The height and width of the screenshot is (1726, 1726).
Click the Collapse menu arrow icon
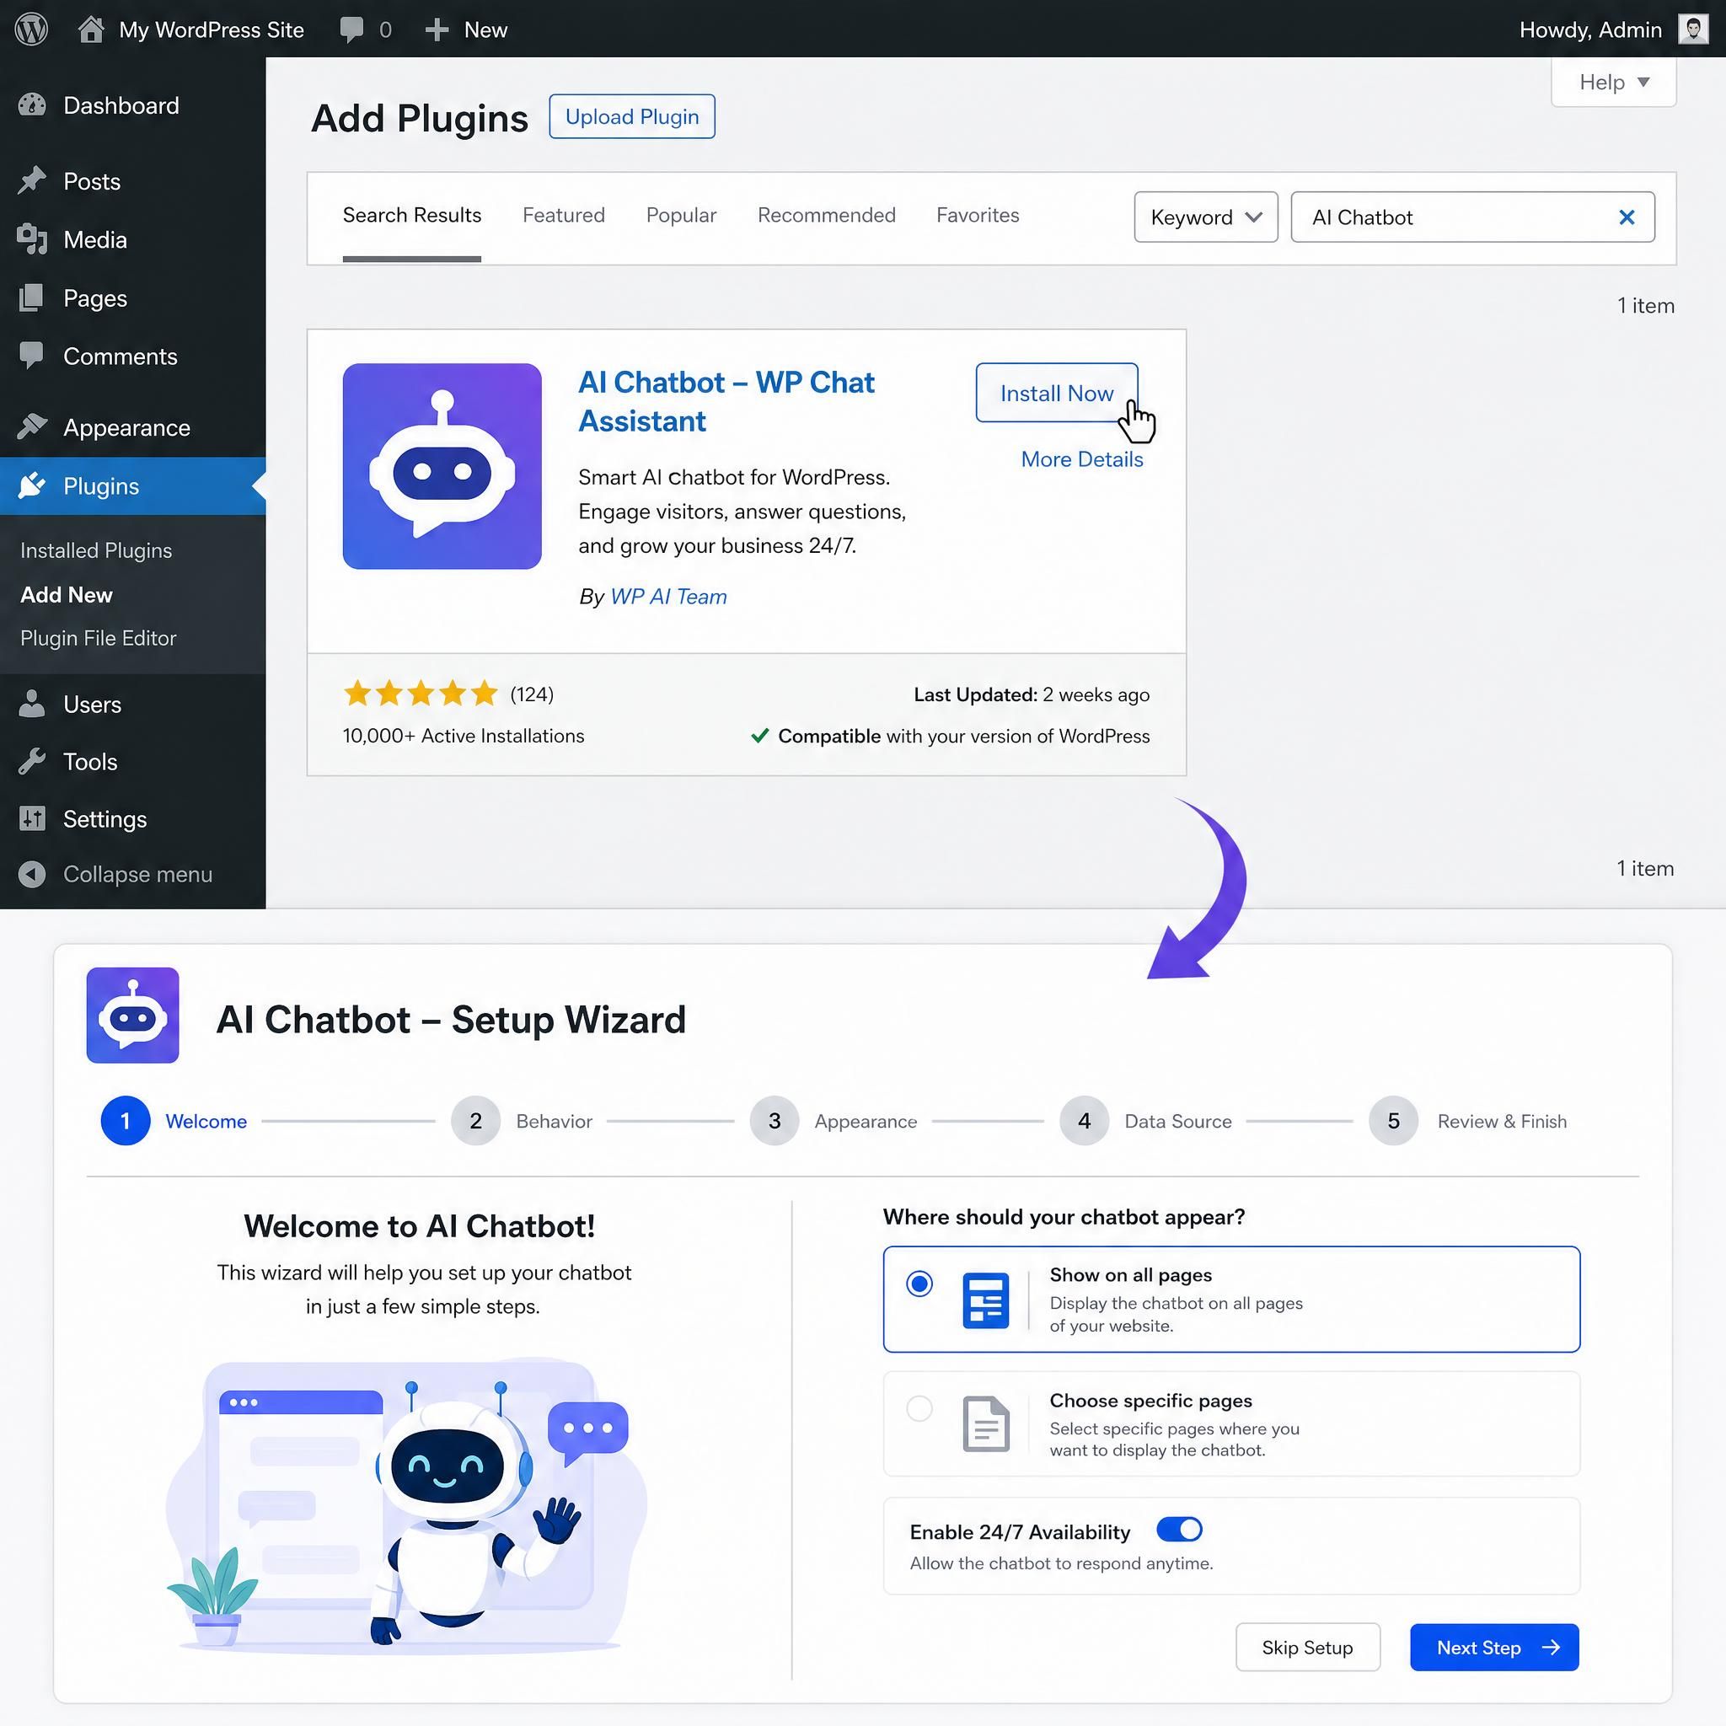tap(32, 874)
